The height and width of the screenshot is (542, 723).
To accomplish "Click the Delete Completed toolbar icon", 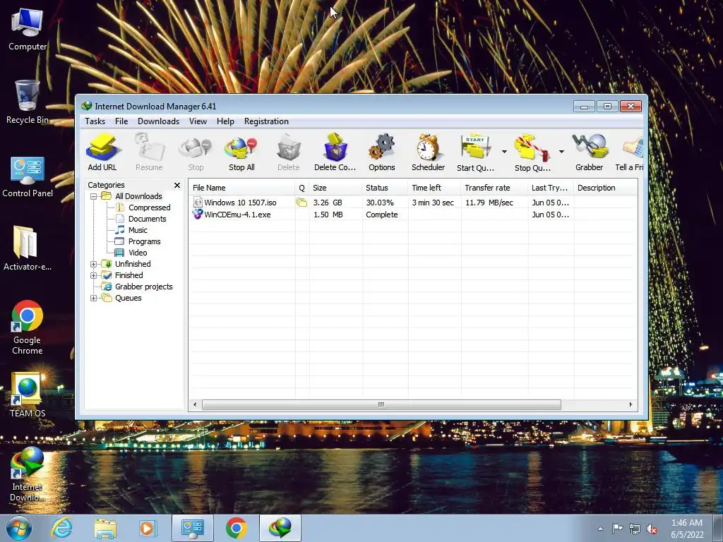I will [x=335, y=152].
